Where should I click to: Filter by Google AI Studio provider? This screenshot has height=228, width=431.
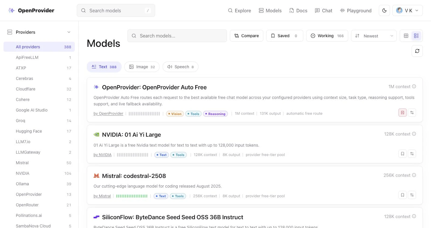(39, 110)
